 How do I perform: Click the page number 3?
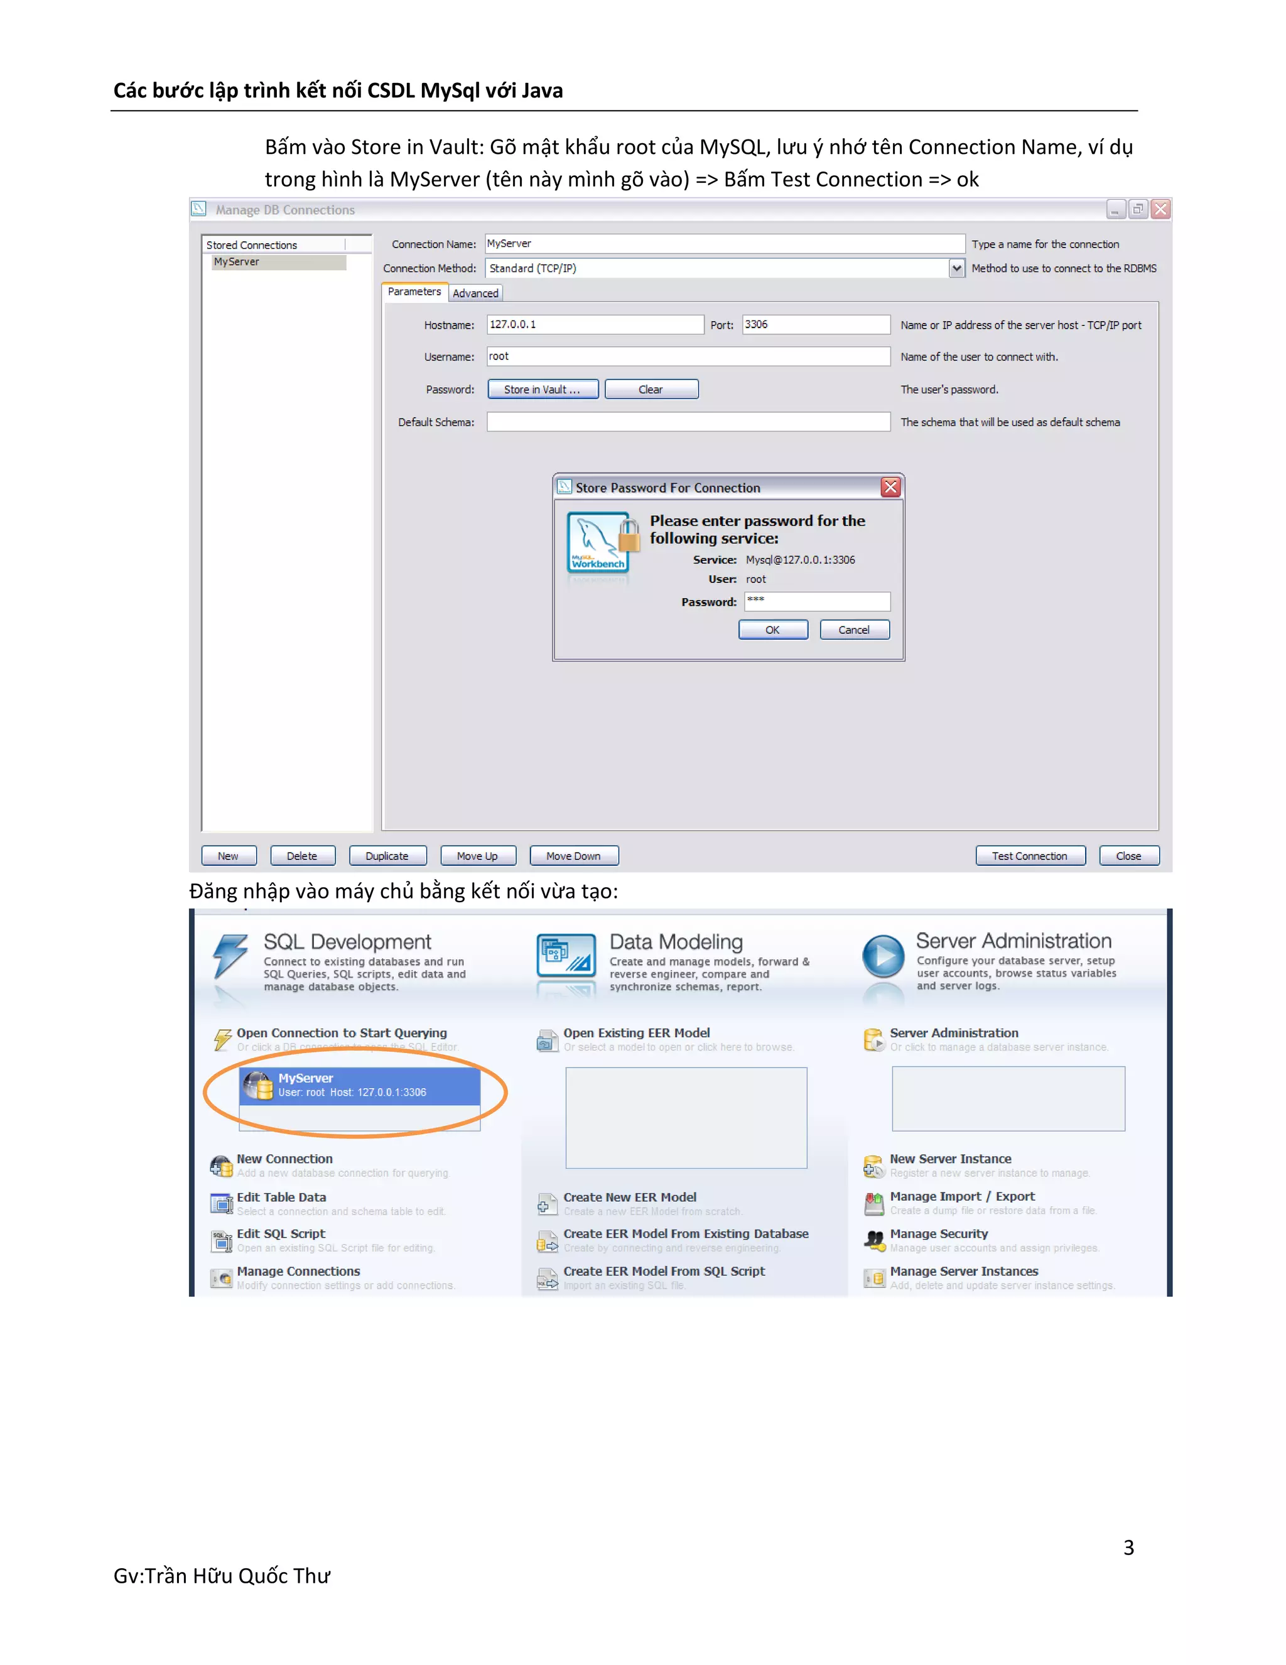[x=1128, y=1548]
